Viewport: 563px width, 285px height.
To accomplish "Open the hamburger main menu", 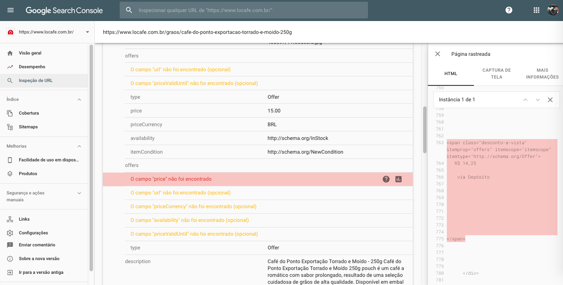I will pyautogui.click(x=11, y=10).
